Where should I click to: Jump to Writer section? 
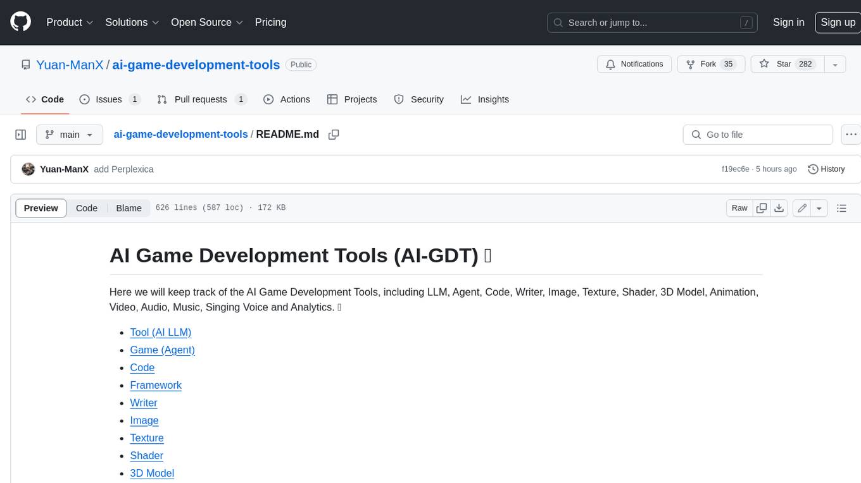click(x=144, y=403)
